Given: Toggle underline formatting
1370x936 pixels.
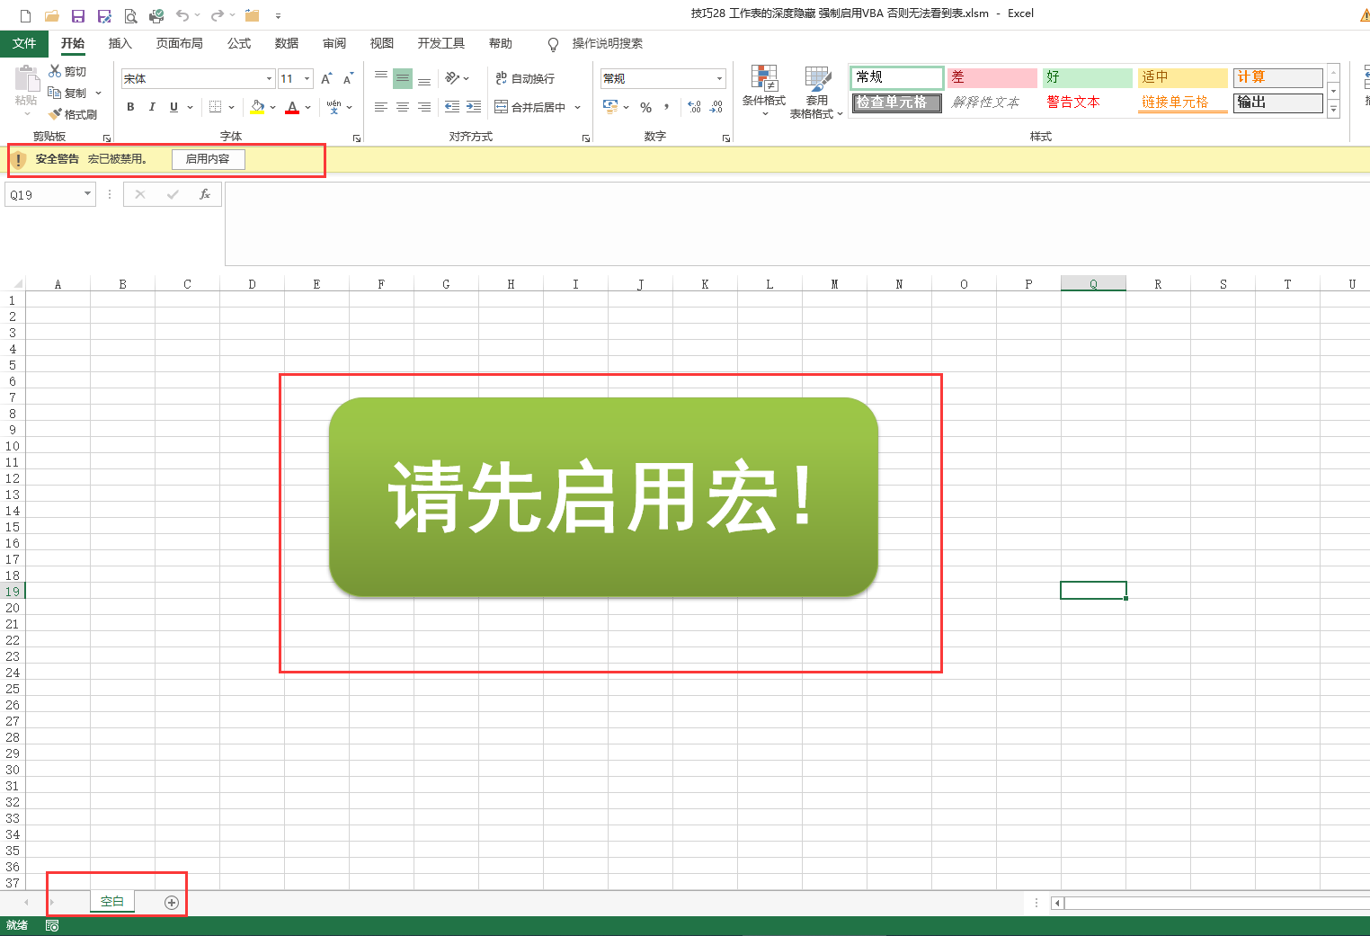Looking at the screenshot, I should tap(173, 107).
